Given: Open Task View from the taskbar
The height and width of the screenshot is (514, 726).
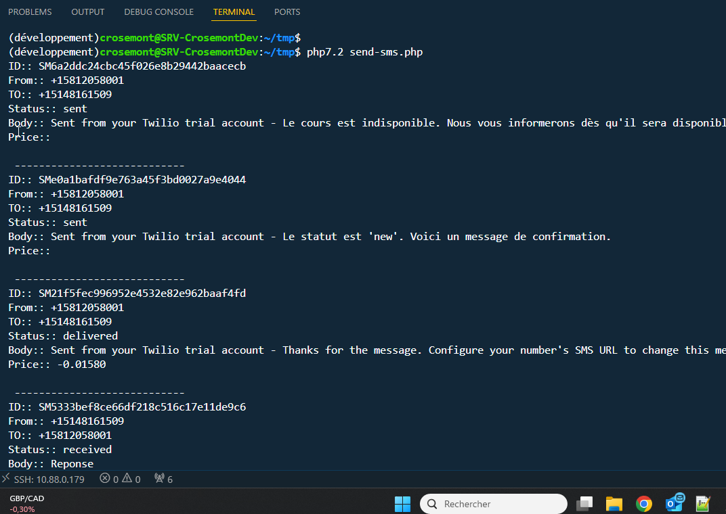Looking at the screenshot, I should [584, 504].
